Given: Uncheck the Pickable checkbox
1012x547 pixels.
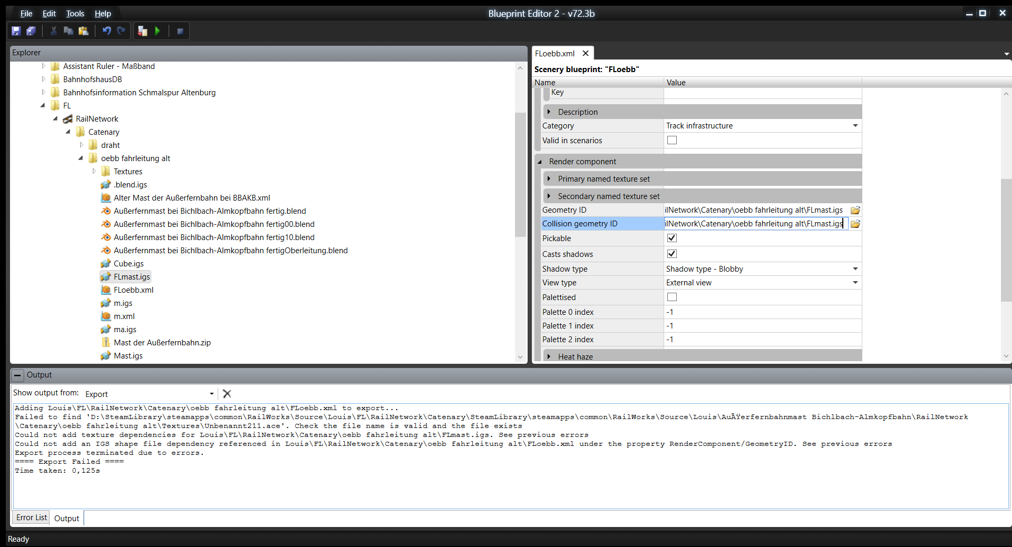Looking at the screenshot, I should (672, 238).
